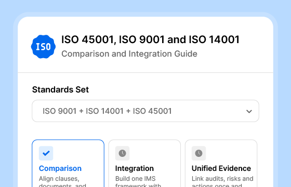Click the Comparison and Integration Guide subtitle
This screenshot has height=187, width=291.
pyautogui.click(x=129, y=54)
